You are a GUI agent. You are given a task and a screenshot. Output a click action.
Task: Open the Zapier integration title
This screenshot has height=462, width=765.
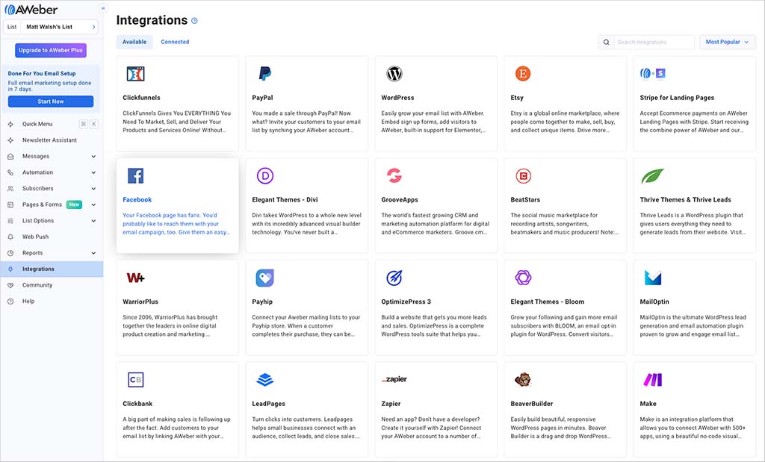coord(391,404)
